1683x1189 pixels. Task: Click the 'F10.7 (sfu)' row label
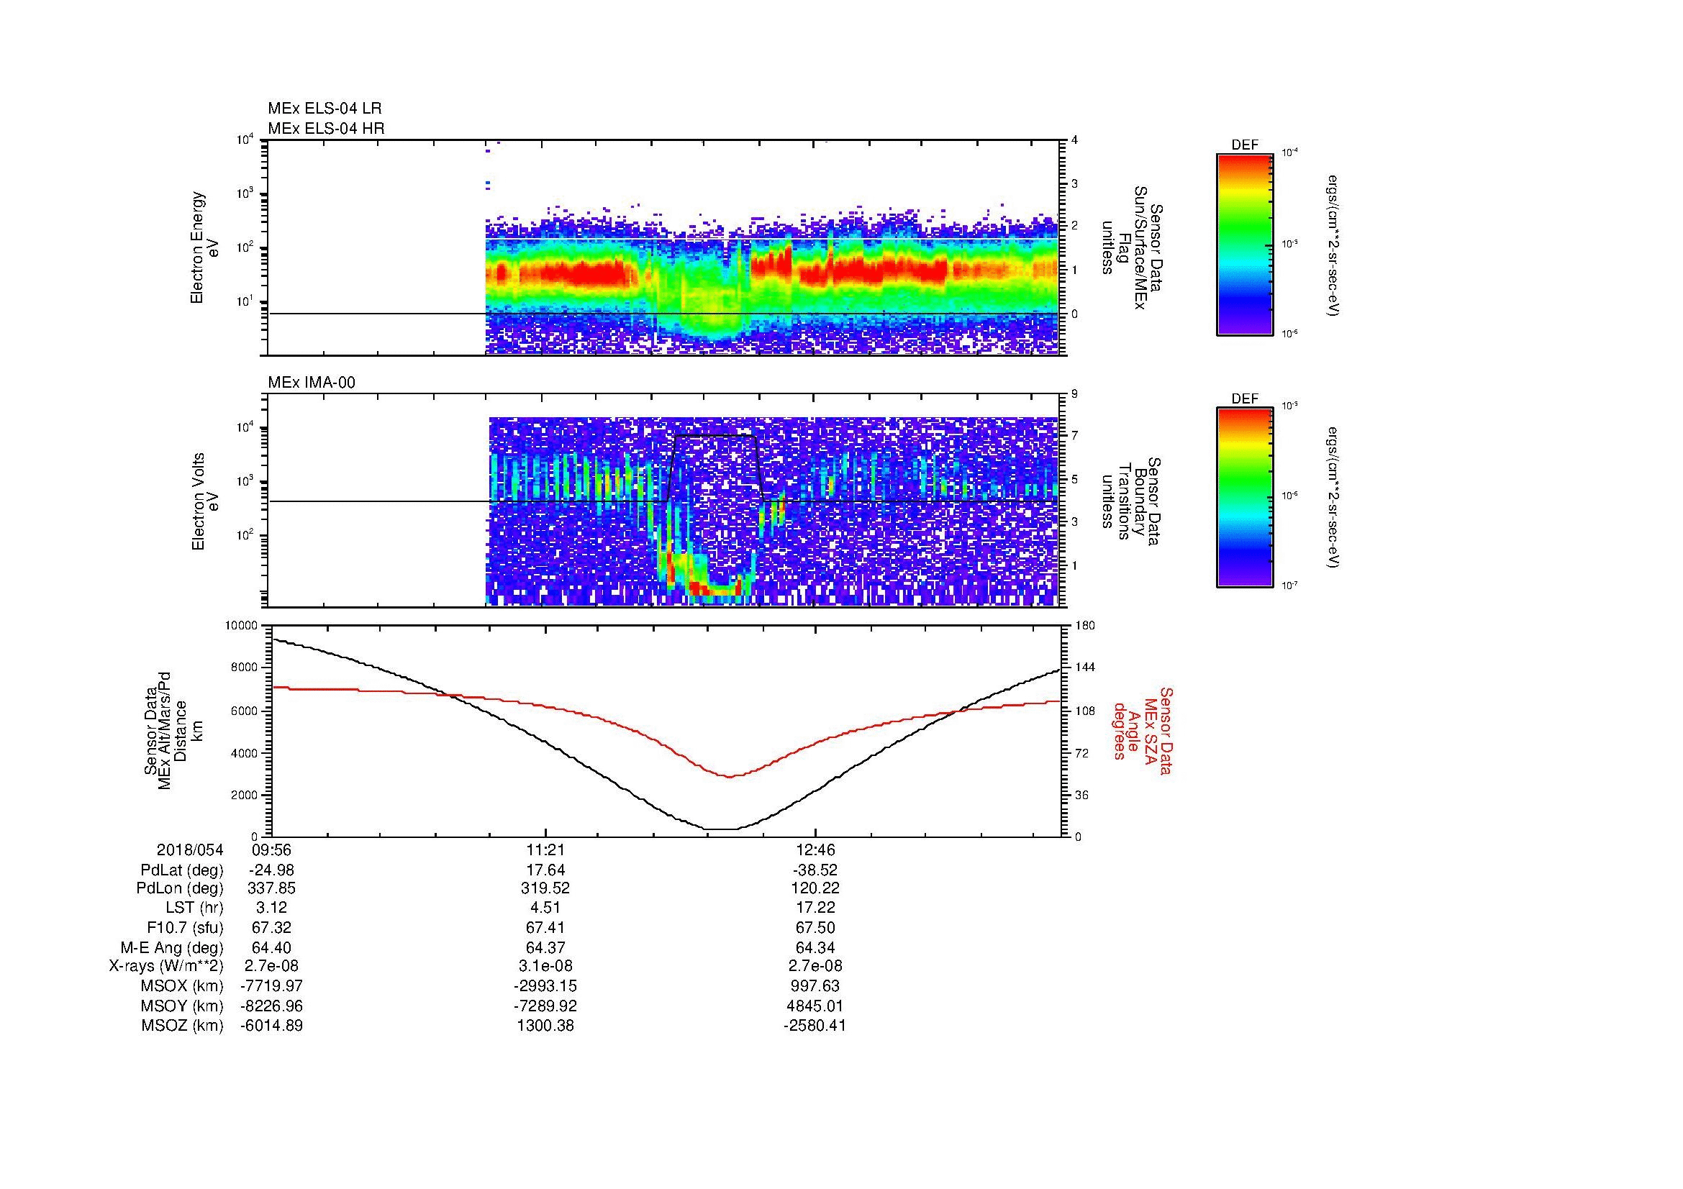coord(185,928)
